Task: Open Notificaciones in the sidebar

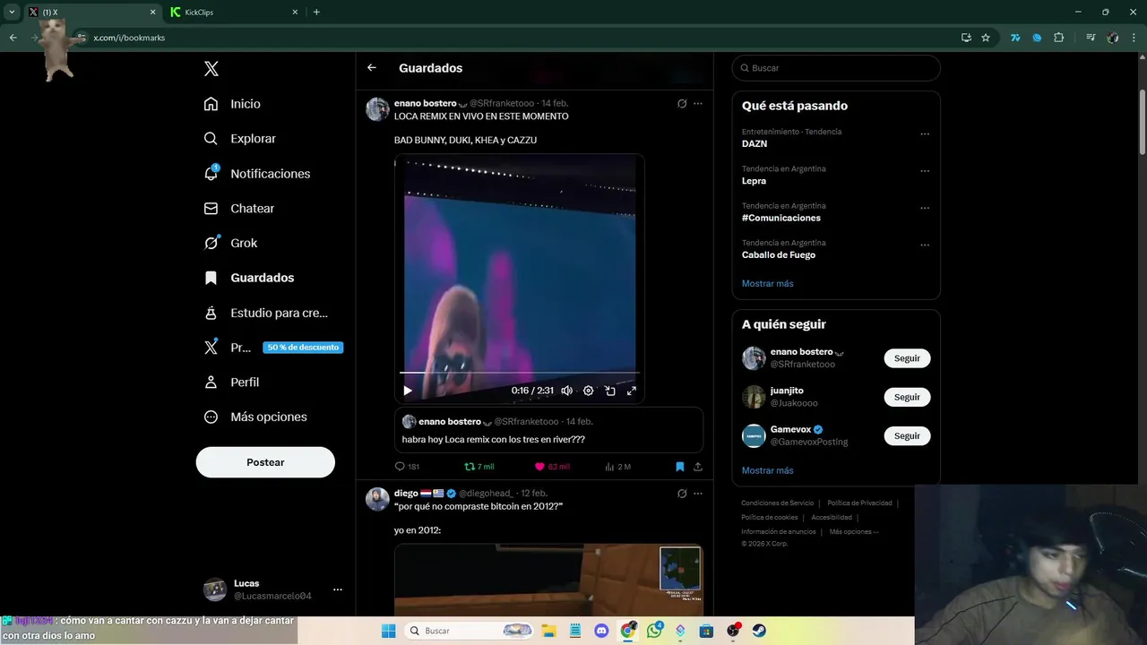Action: pos(256,174)
